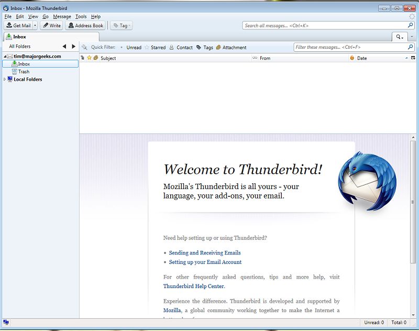Sort messages by Date column
Image resolution: width=419 pixels, height=331 pixels.
[382, 58]
